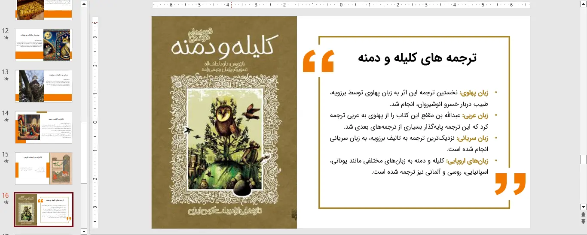Click the bullet label 'زبان سریانی:'
Screen dimensions: 587x235
[x=473, y=139]
